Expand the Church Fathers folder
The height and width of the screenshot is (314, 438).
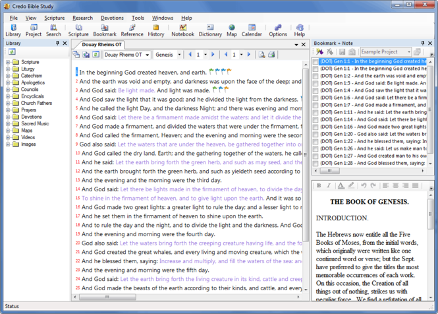8,104
